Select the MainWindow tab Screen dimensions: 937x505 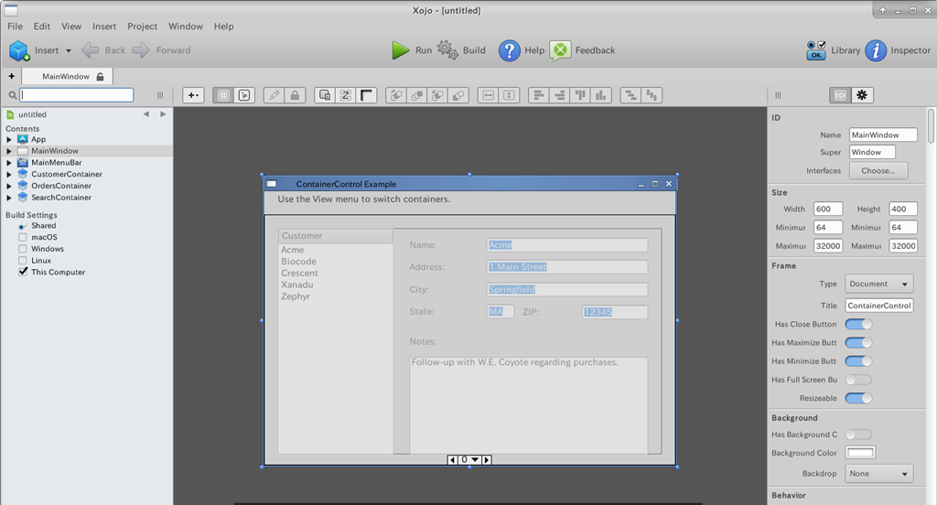point(67,77)
